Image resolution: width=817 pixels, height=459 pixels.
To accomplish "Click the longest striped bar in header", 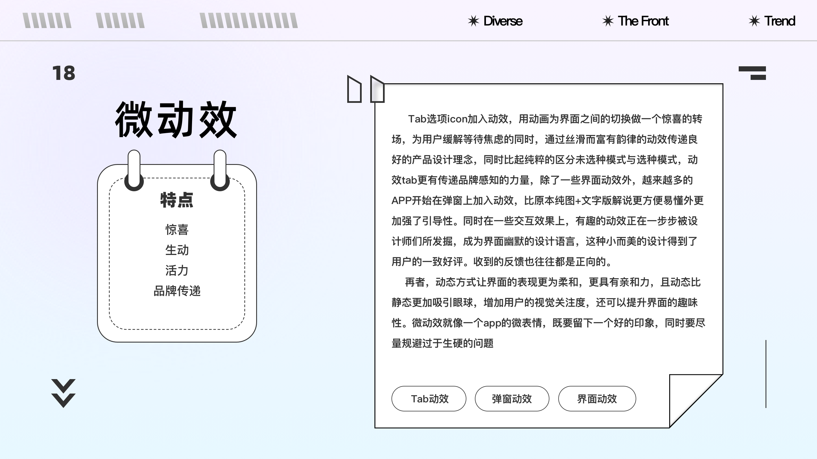I will coord(249,21).
